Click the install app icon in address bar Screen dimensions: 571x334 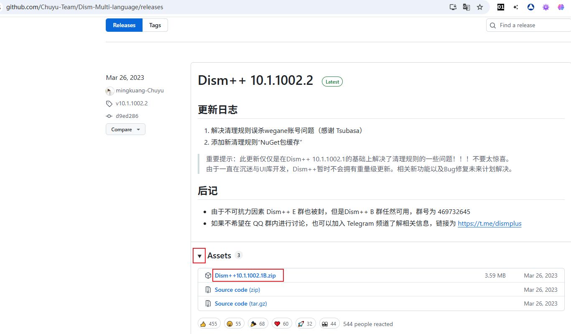(x=453, y=7)
